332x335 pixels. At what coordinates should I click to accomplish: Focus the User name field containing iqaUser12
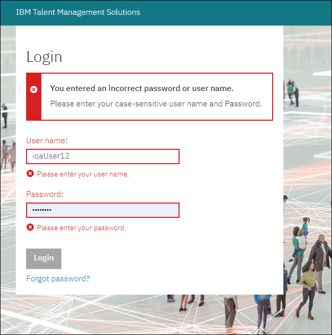click(x=102, y=157)
